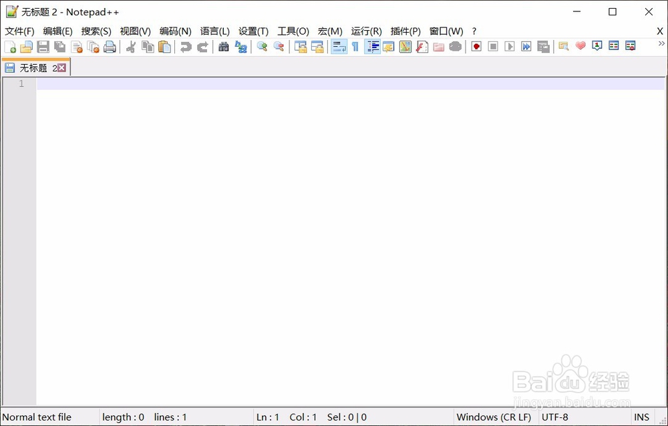Click the Replace icon
This screenshot has height=426, width=668.
240,47
